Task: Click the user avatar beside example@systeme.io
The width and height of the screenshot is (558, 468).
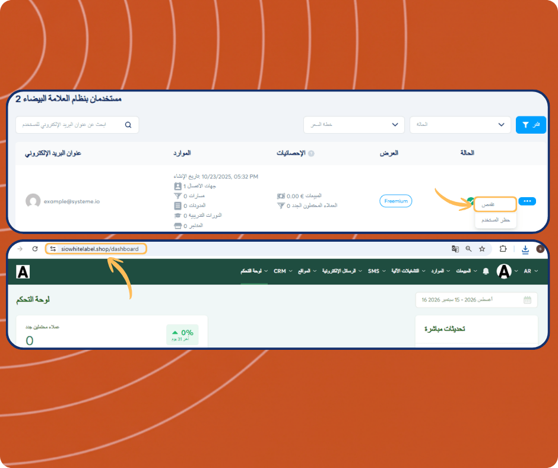Action: click(x=33, y=201)
